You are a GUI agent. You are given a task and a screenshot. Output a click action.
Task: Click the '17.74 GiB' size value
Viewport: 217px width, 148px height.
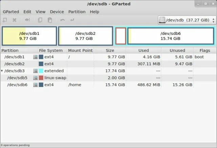pyautogui.click(x=115, y=71)
